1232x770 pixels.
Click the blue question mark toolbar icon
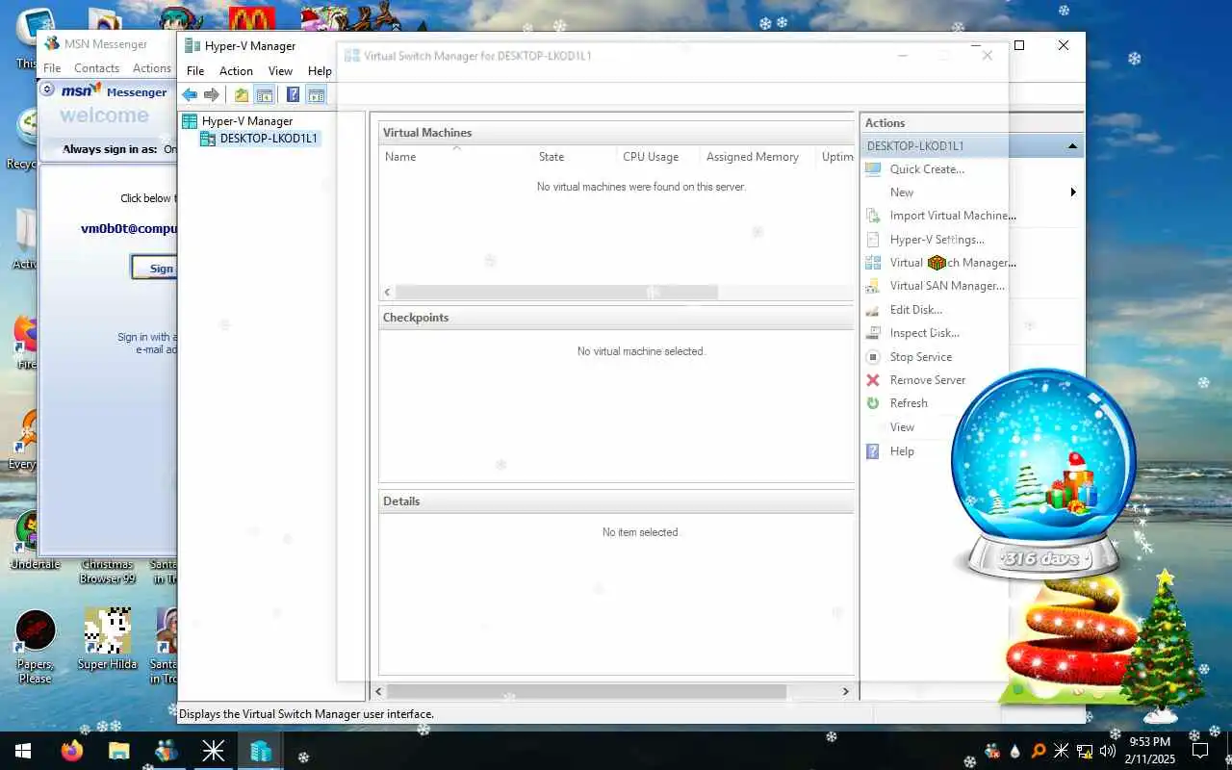pyautogui.click(x=293, y=94)
